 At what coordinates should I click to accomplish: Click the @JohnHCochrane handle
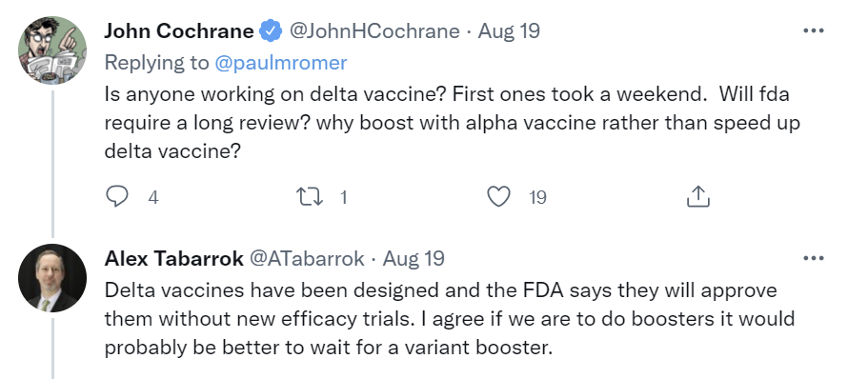click(x=374, y=30)
